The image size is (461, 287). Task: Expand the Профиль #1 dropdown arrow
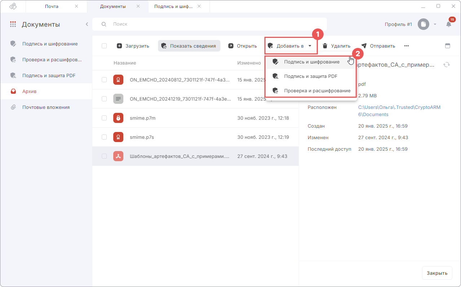click(435, 25)
